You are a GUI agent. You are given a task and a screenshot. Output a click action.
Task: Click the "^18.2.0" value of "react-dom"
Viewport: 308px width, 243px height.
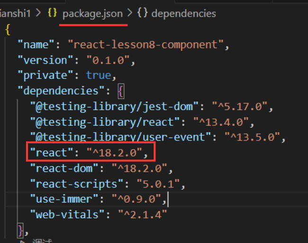[x=139, y=168]
